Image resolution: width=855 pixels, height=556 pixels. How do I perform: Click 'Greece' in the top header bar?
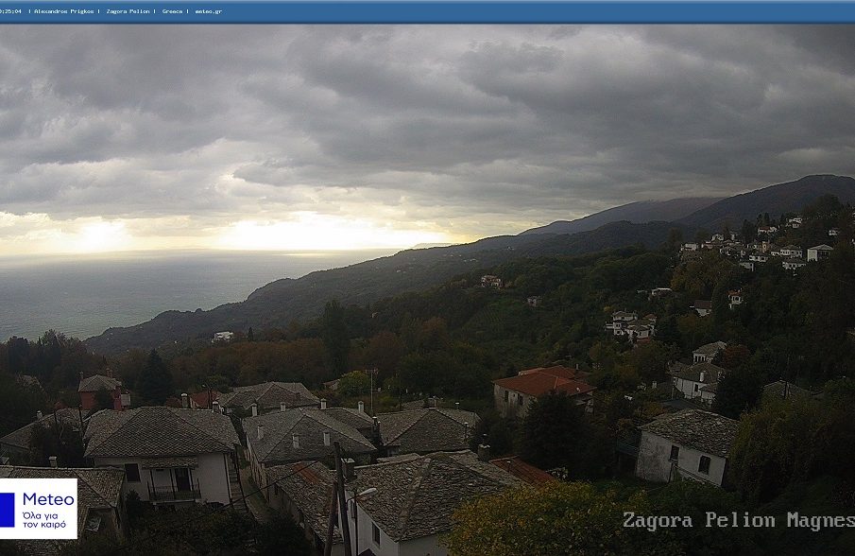172,11
